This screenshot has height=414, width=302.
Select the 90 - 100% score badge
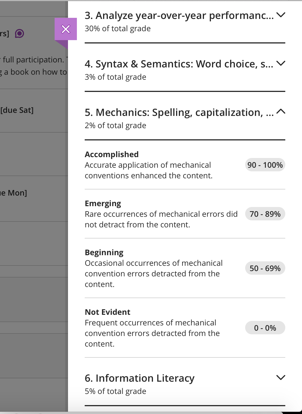(x=265, y=165)
